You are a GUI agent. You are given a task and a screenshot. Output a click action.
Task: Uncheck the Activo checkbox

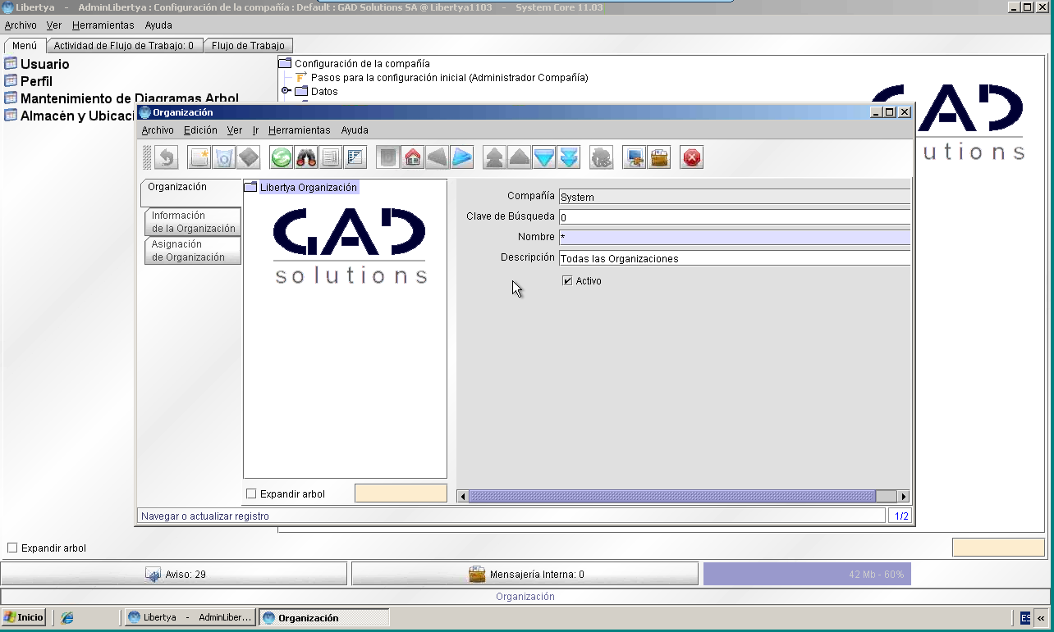point(567,280)
